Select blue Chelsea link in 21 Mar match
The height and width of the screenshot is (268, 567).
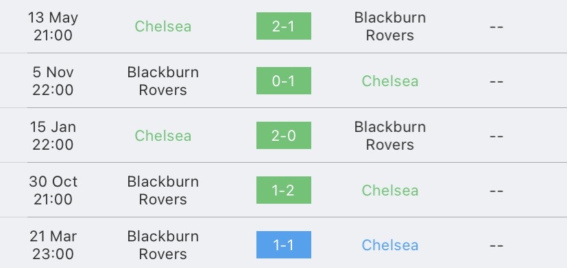click(x=390, y=245)
